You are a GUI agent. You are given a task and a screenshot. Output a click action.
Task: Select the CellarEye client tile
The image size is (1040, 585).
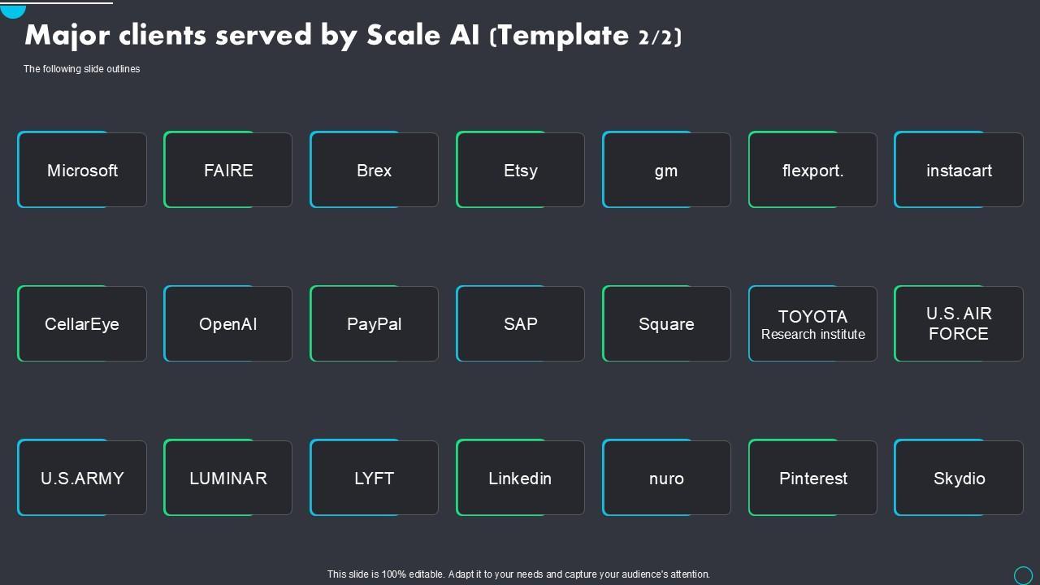click(82, 323)
